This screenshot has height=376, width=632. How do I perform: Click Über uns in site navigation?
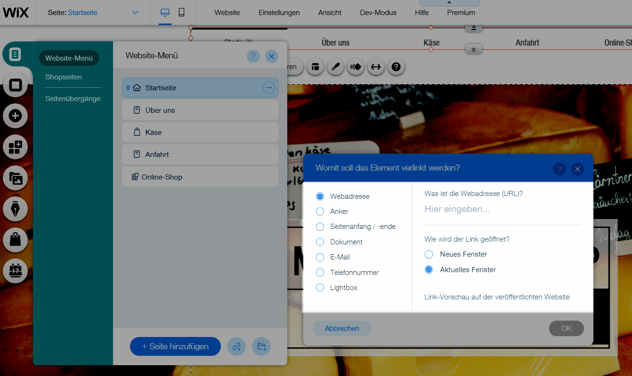pos(335,43)
